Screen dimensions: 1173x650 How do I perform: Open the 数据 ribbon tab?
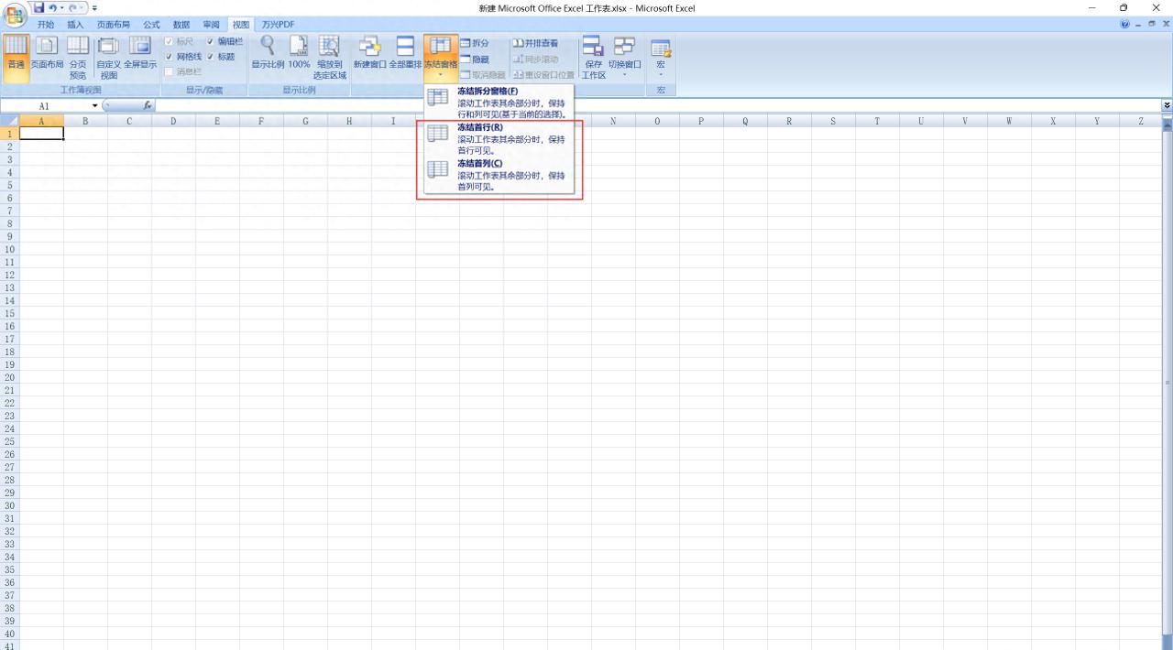(x=181, y=25)
